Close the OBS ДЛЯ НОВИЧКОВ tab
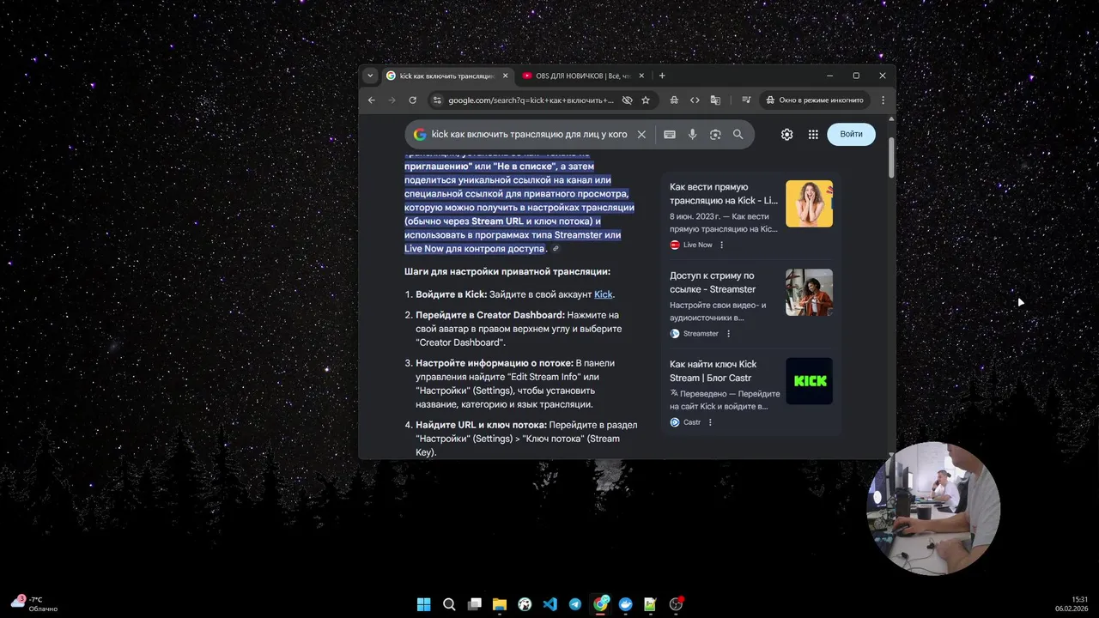Viewport: 1099px width, 618px height. tap(641, 76)
